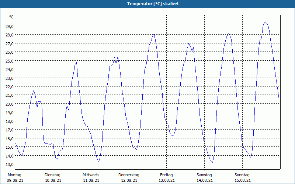Click the °C unit label on y-axis
Viewport: 295px width, 184px height.
(x=11, y=17)
